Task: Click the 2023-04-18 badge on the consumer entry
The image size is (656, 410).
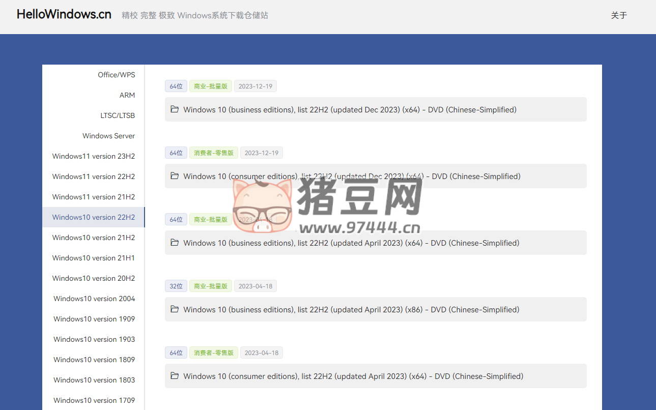Action: (261, 353)
